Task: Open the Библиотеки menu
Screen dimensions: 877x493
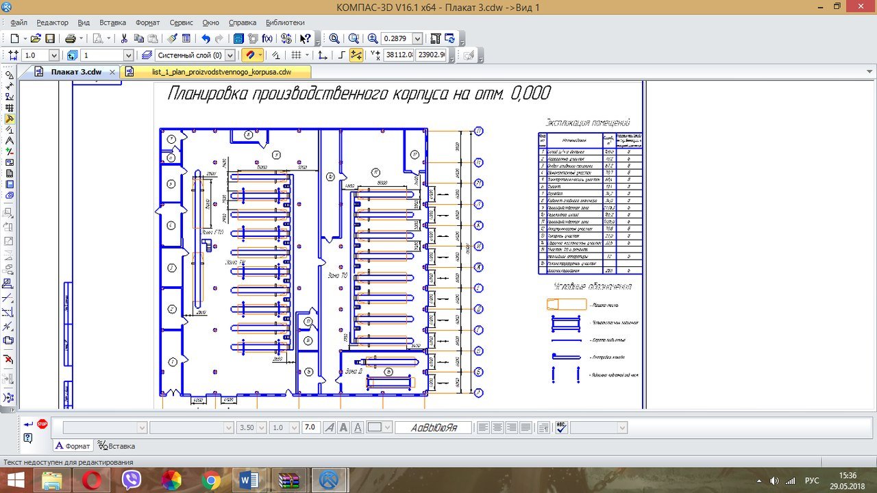Action: point(285,23)
